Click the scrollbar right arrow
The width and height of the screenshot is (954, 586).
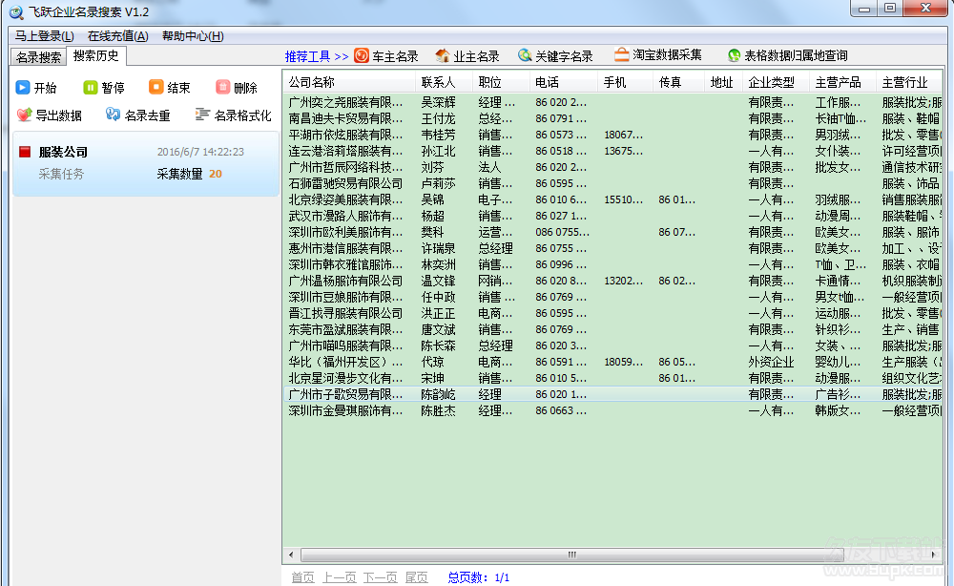point(934,555)
